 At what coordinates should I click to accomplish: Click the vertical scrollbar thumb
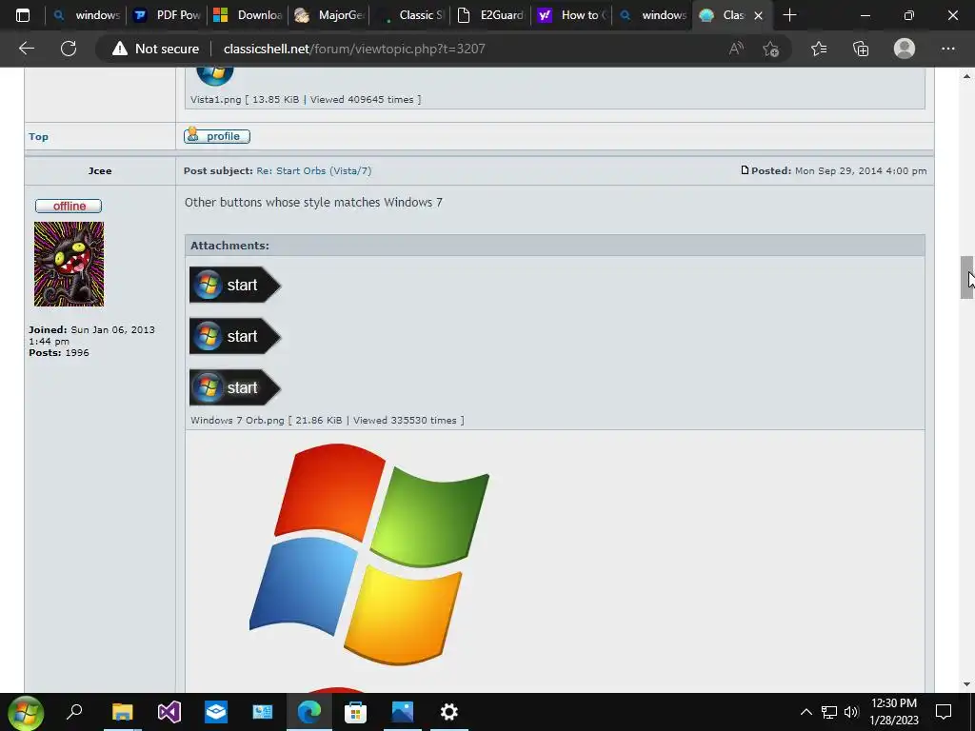(x=966, y=277)
